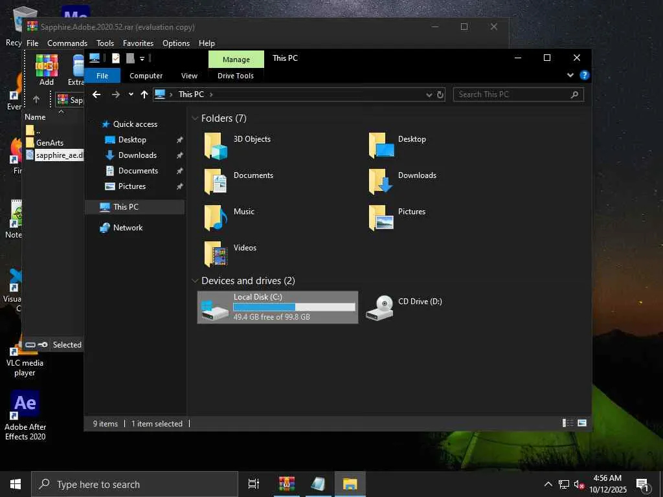Click the Back navigation arrow

coord(96,94)
